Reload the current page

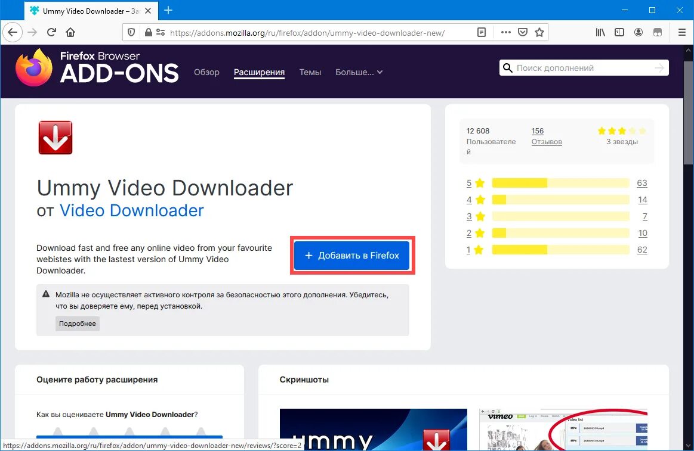pos(51,32)
